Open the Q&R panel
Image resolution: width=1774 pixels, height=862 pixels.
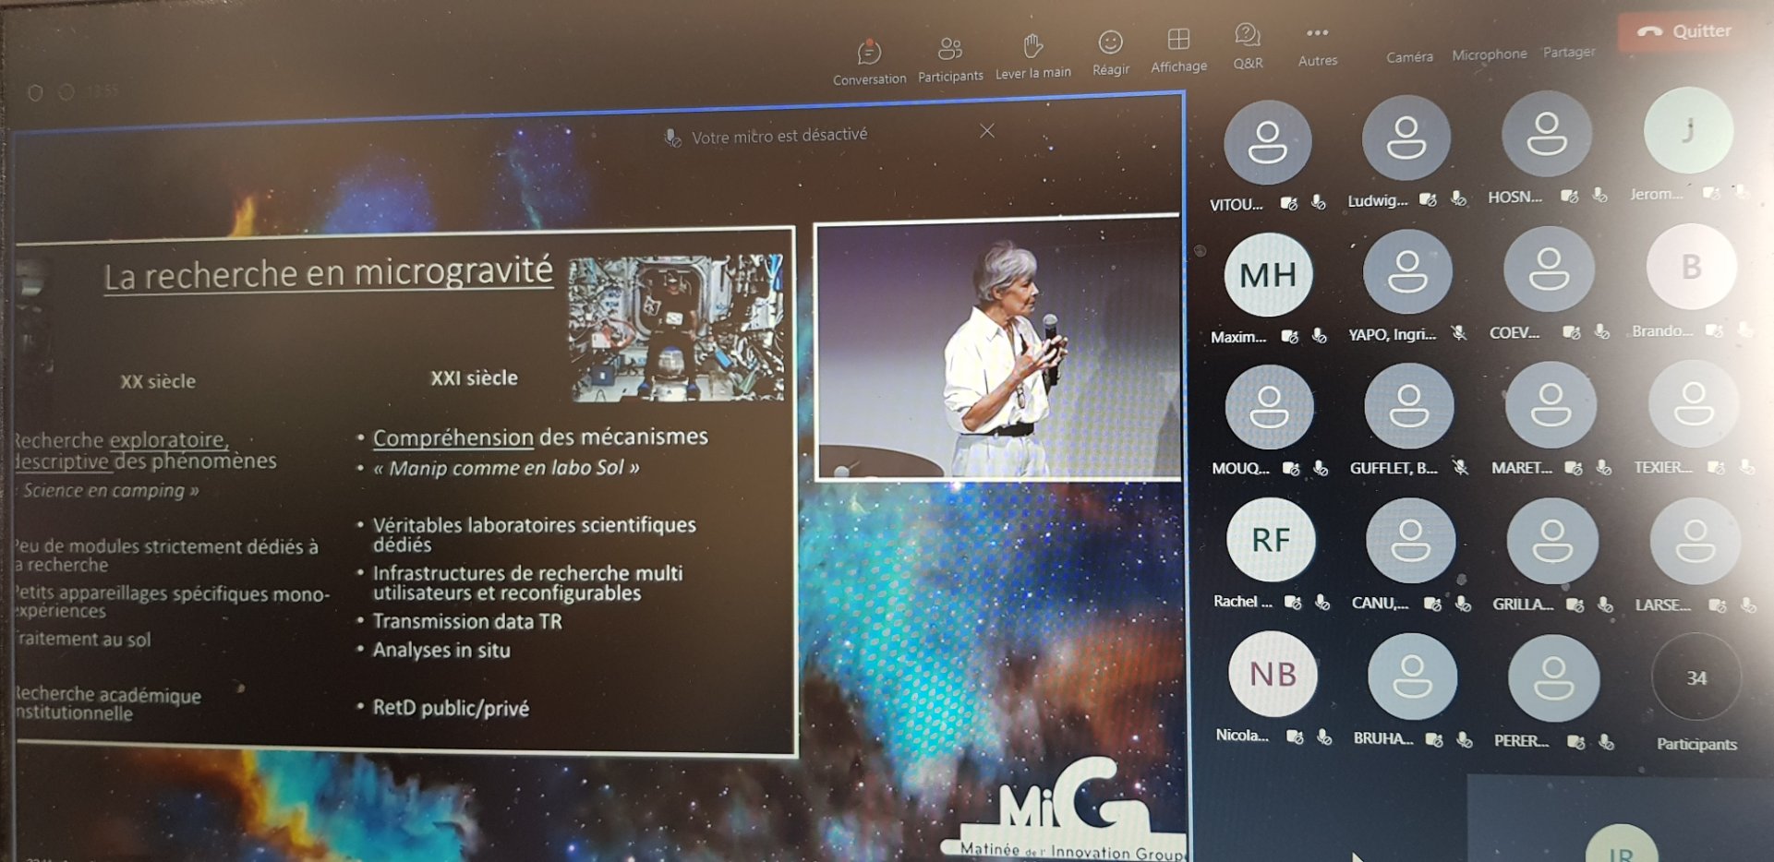tap(1248, 46)
